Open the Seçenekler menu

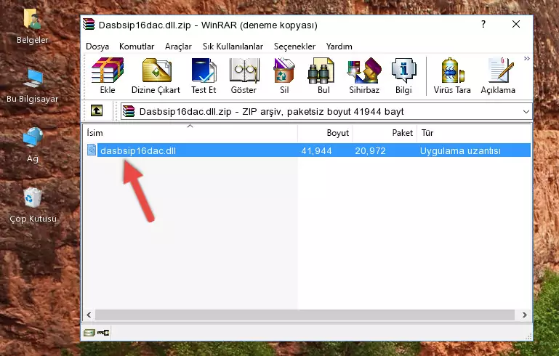[294, 46]
